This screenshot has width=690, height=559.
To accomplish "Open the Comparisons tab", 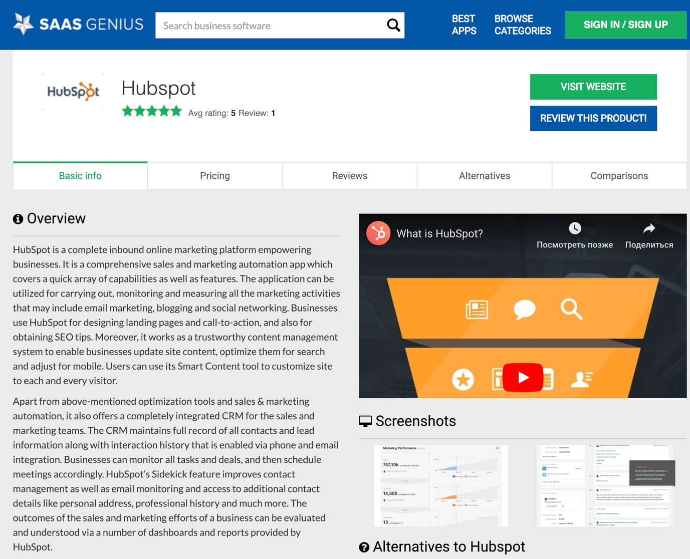I will pos(619,175).
